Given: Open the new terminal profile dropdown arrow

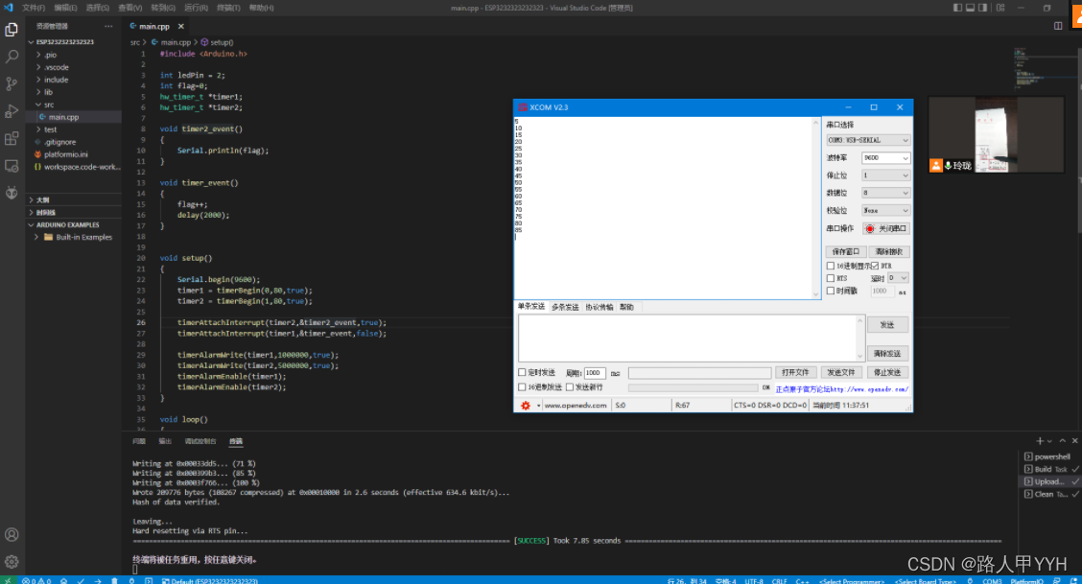Looking at the screenshot, I should coord(1049,441).
